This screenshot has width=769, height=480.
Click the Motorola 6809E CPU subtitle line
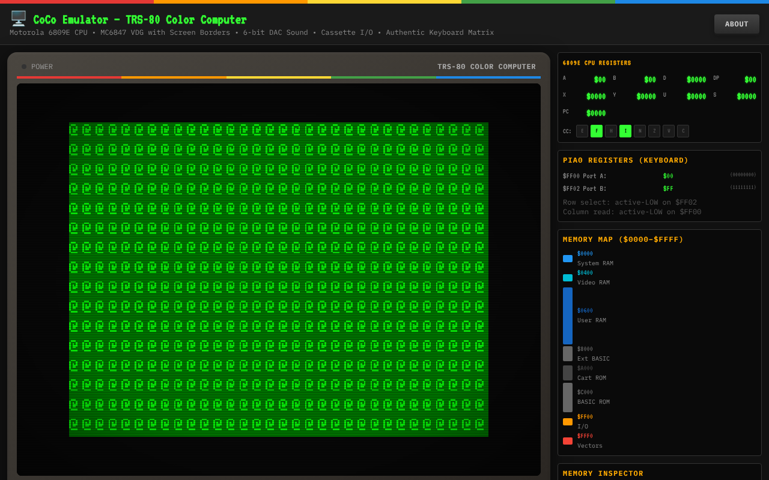(x=252, y=32)
